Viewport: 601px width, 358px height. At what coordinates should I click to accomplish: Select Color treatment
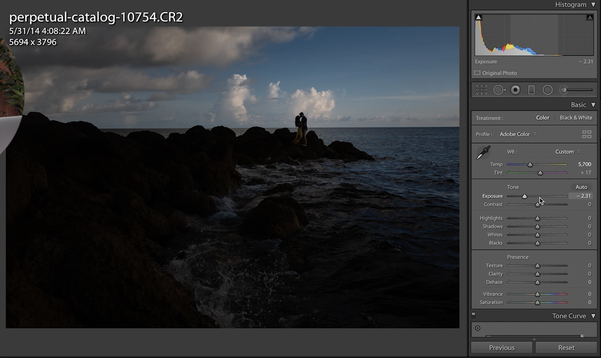click(542, 118)
